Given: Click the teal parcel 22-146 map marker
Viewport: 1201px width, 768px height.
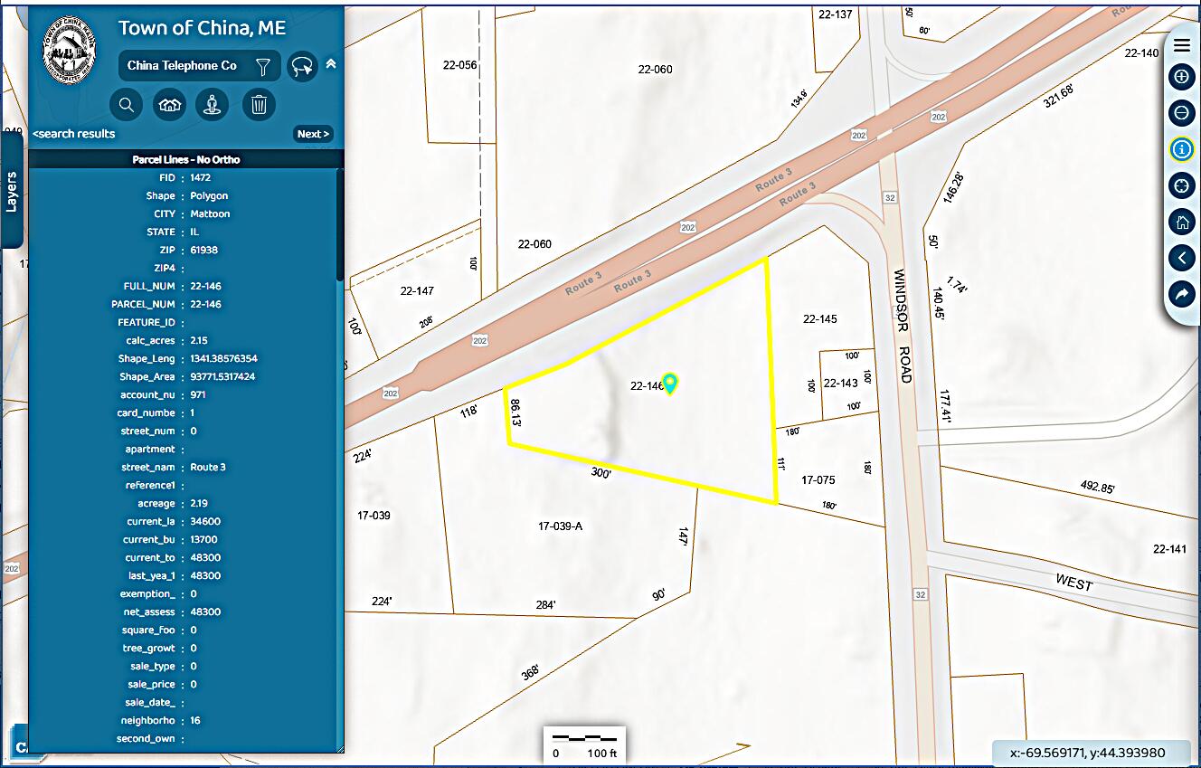Looking at the screenshot, I should tap(670, 384).
